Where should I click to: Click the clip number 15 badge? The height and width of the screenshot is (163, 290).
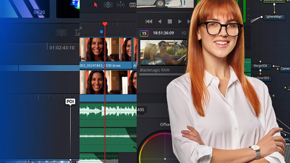click(144, 33)
